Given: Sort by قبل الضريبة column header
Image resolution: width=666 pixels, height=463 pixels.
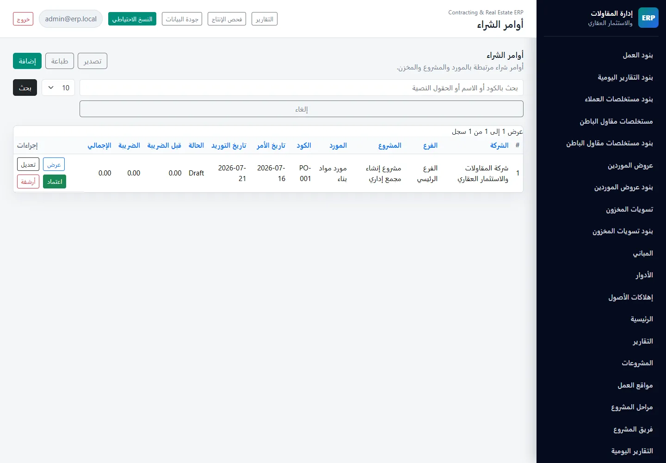Looking at the screenshot, I should click(164, 145).
